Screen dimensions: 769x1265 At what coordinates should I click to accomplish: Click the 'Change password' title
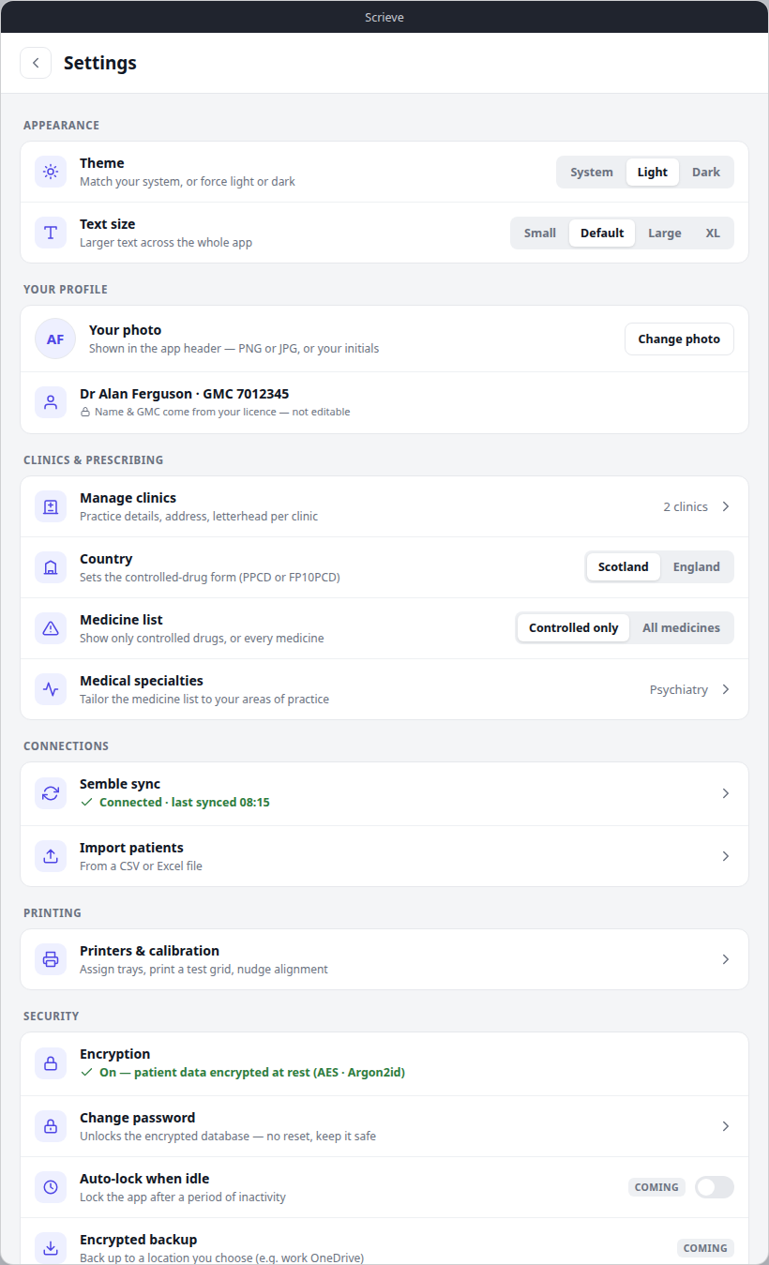[137, 1118]
